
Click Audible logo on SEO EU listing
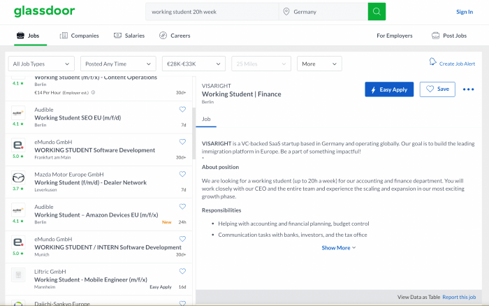tap(18, 112)
